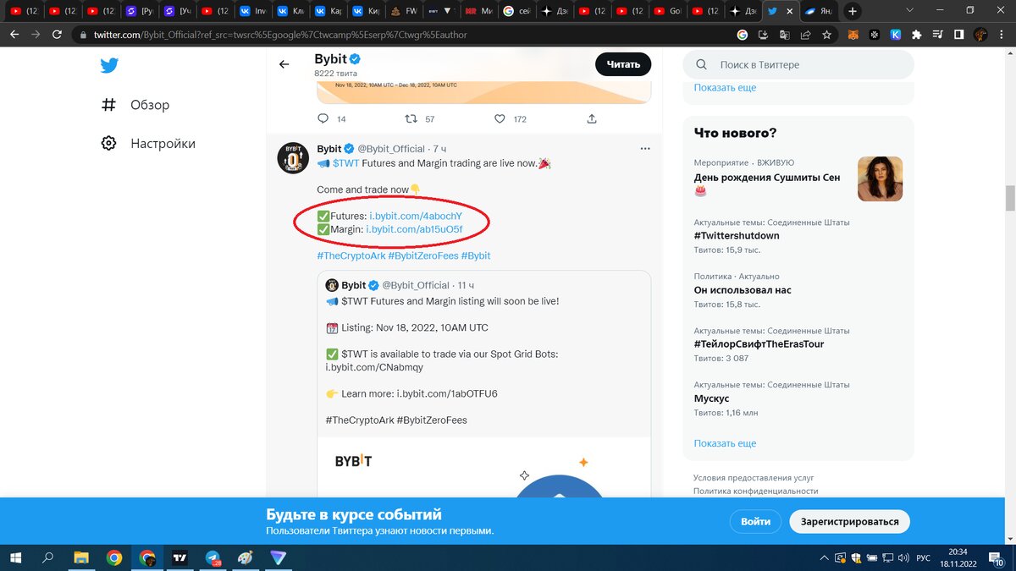Open the MetaMask fox extension icon

854,35
